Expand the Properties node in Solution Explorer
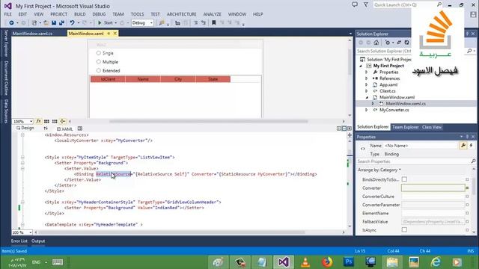The image size is (479, 269). click(x=366, y=72)
